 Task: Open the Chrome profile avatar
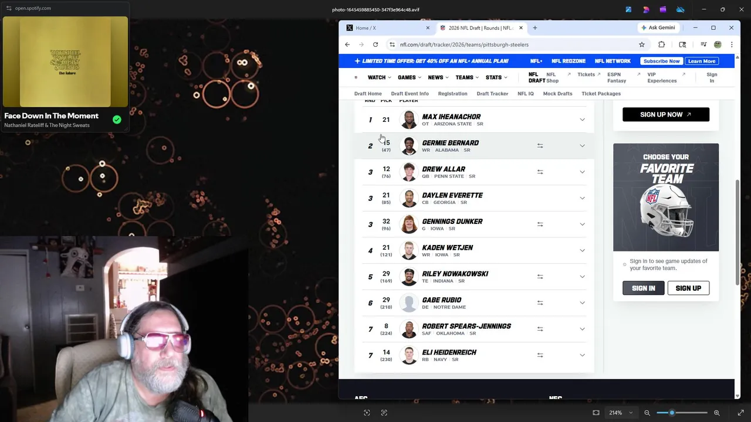coord(718,45)
